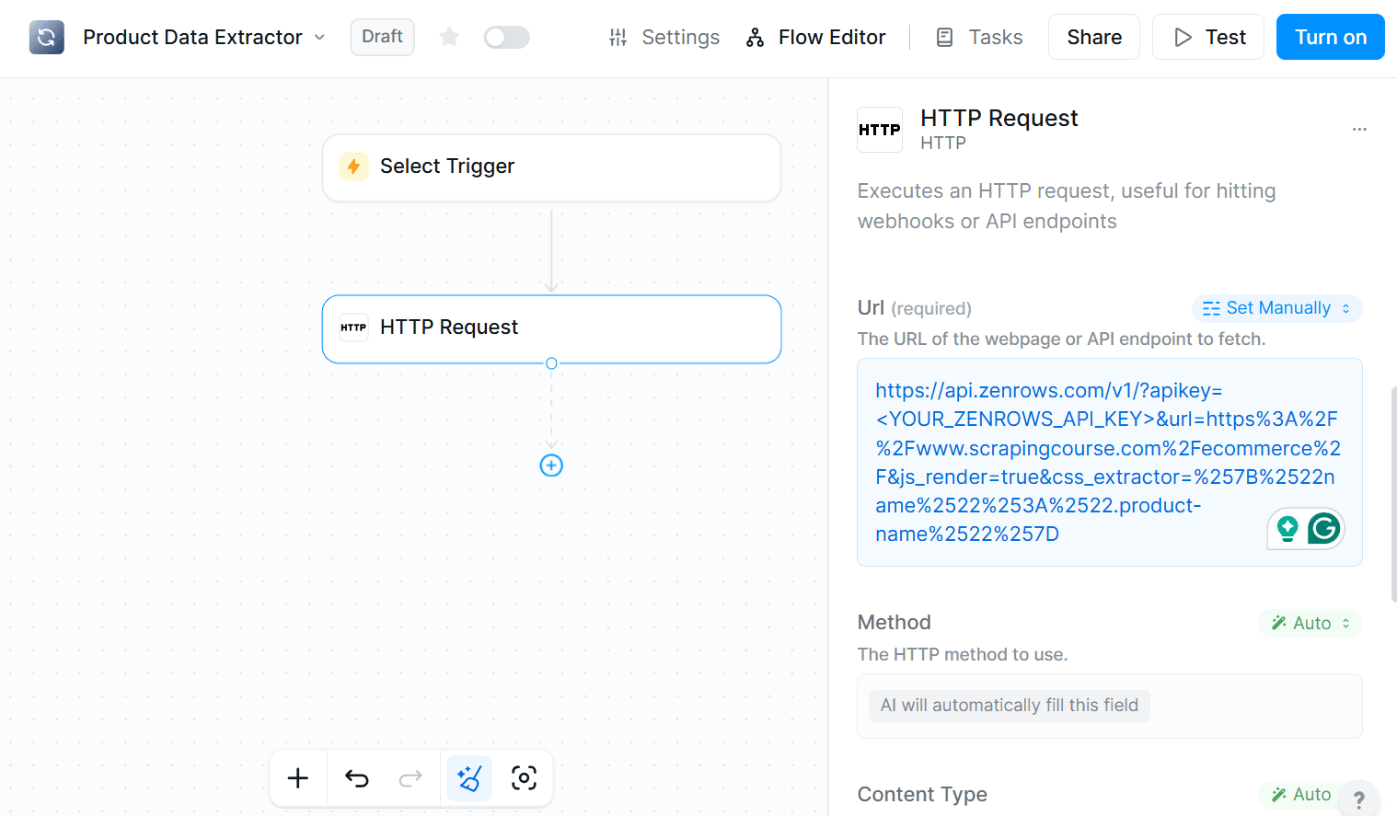Open the Auto dropdown for Method

click(x=1310, y=623)
